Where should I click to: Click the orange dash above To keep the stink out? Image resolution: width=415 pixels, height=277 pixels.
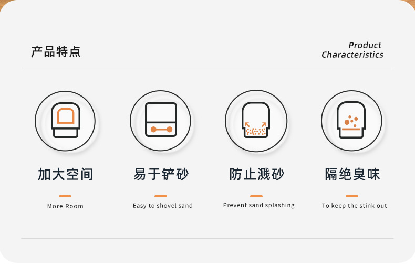352,196
